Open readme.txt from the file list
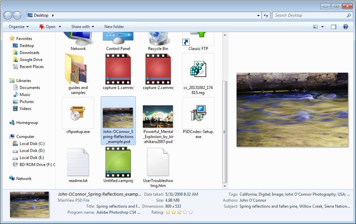This screenshot has height=224, width=356. [x=78, y=162]
